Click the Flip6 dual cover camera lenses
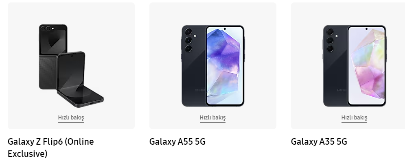The height and width of the screenshot is (165, 405). 46,28
